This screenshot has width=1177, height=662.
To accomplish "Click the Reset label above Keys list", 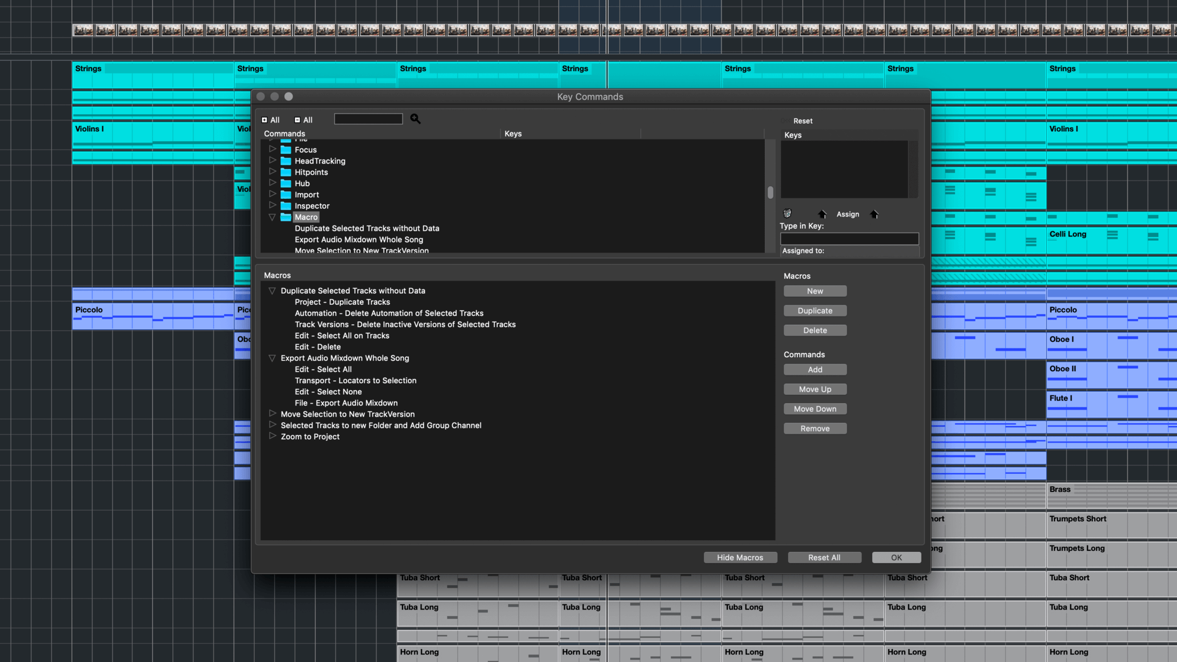I will point(803,121).
